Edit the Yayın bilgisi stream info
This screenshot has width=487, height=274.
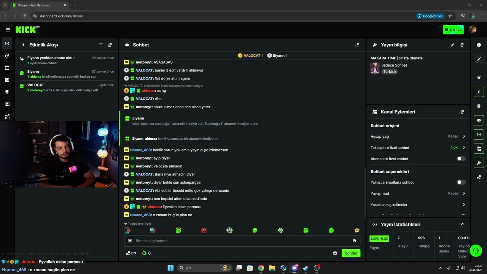pyautogui.click(x=452, y=45)
